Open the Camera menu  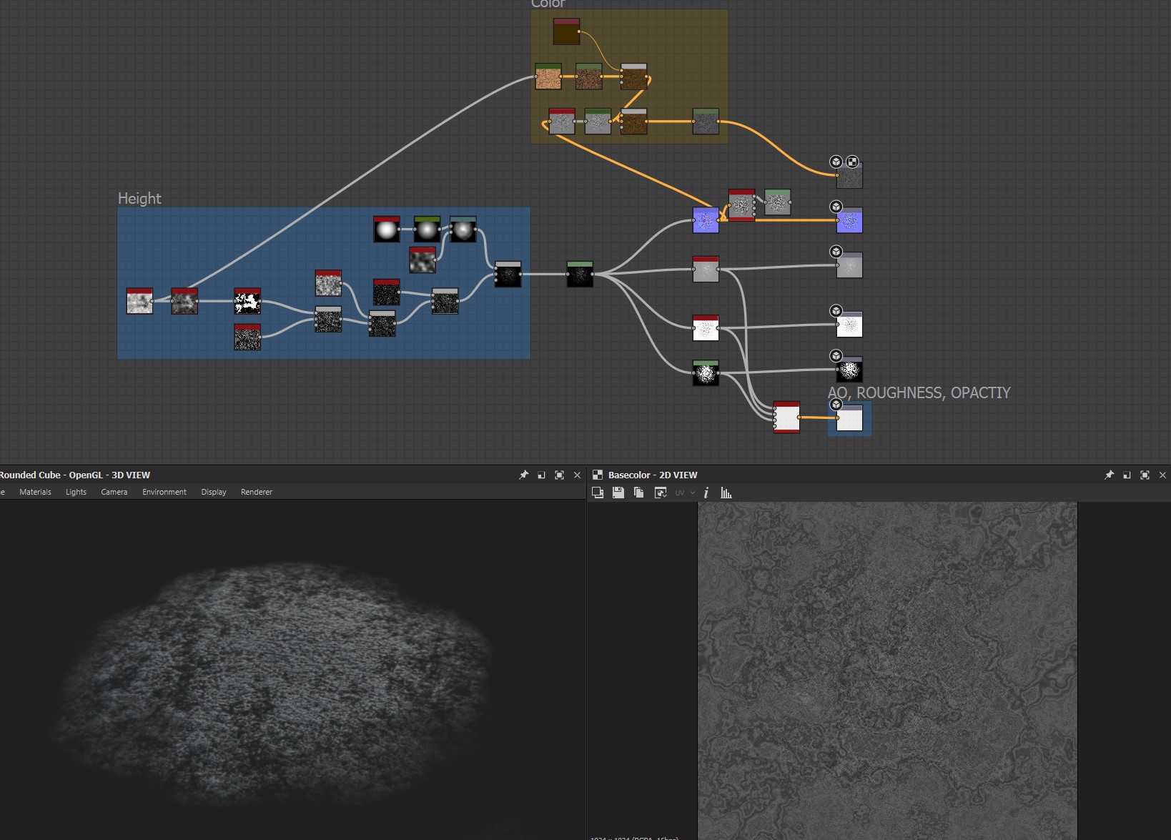(114, 492)
